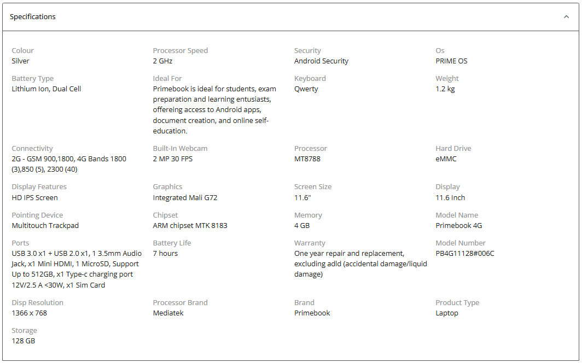Screen dimensions: 582x363
Task: Select the eMMC hard drive value
Action: pyautogui.click(x=446, y=159)
